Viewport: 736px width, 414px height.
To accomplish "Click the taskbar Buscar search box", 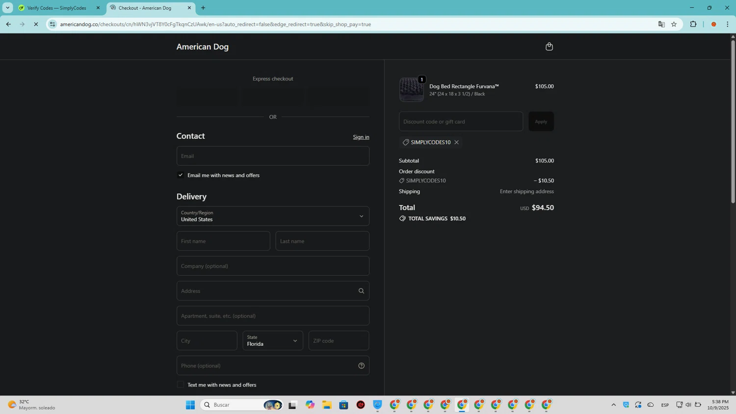I will pos(241,405).
